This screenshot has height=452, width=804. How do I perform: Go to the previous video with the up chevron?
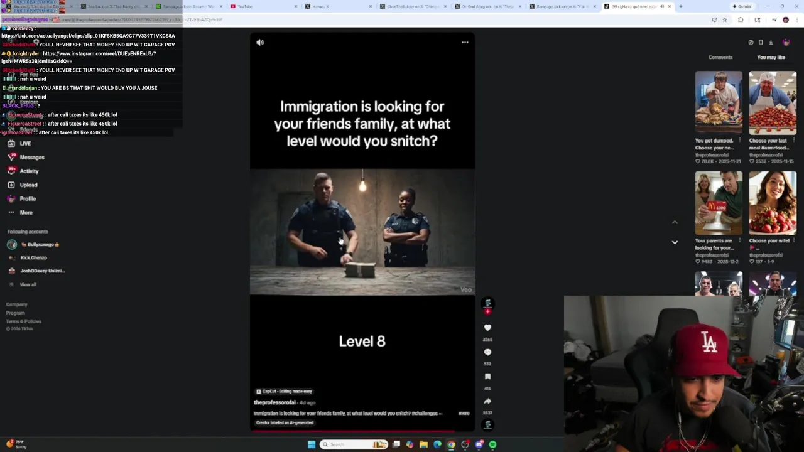pos(675,222)
